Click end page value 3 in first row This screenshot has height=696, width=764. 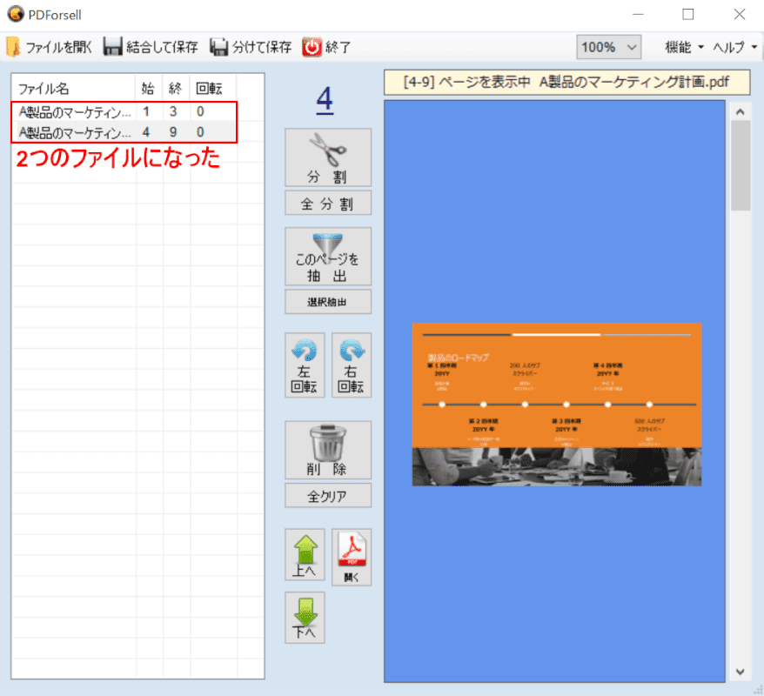(x=173, y=111)
